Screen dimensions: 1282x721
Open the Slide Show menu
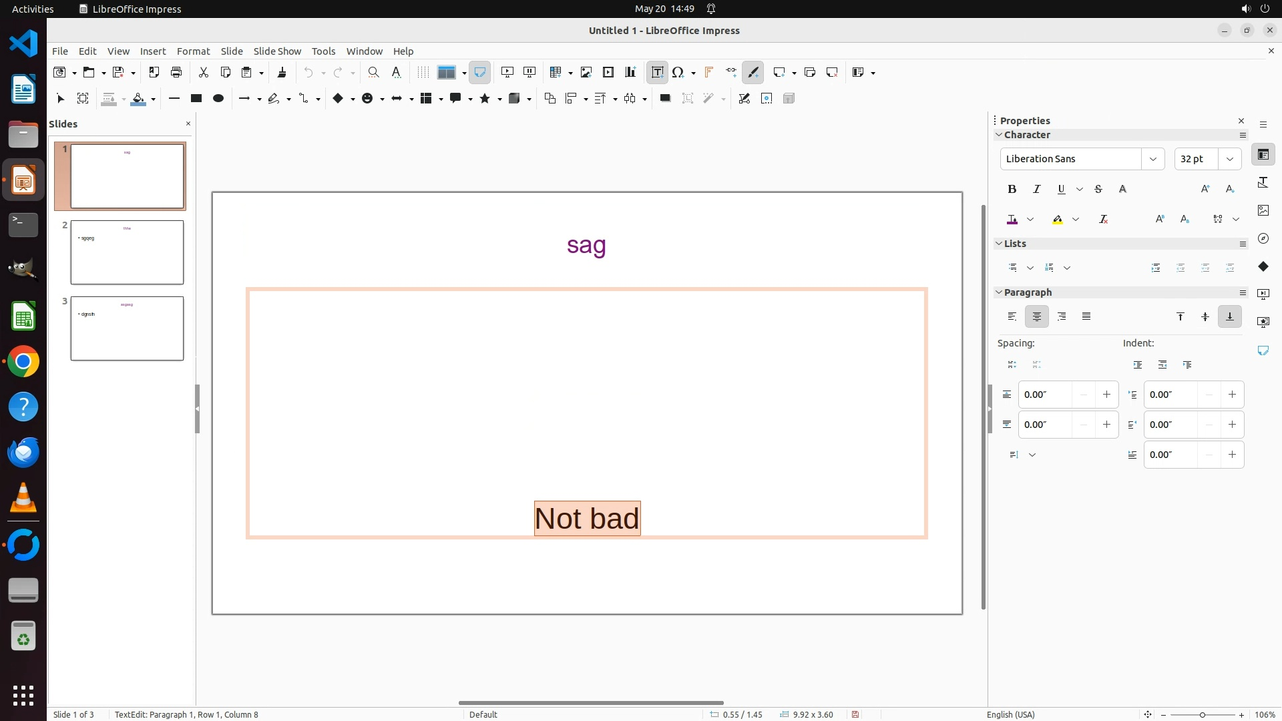[x=277, y=51]
